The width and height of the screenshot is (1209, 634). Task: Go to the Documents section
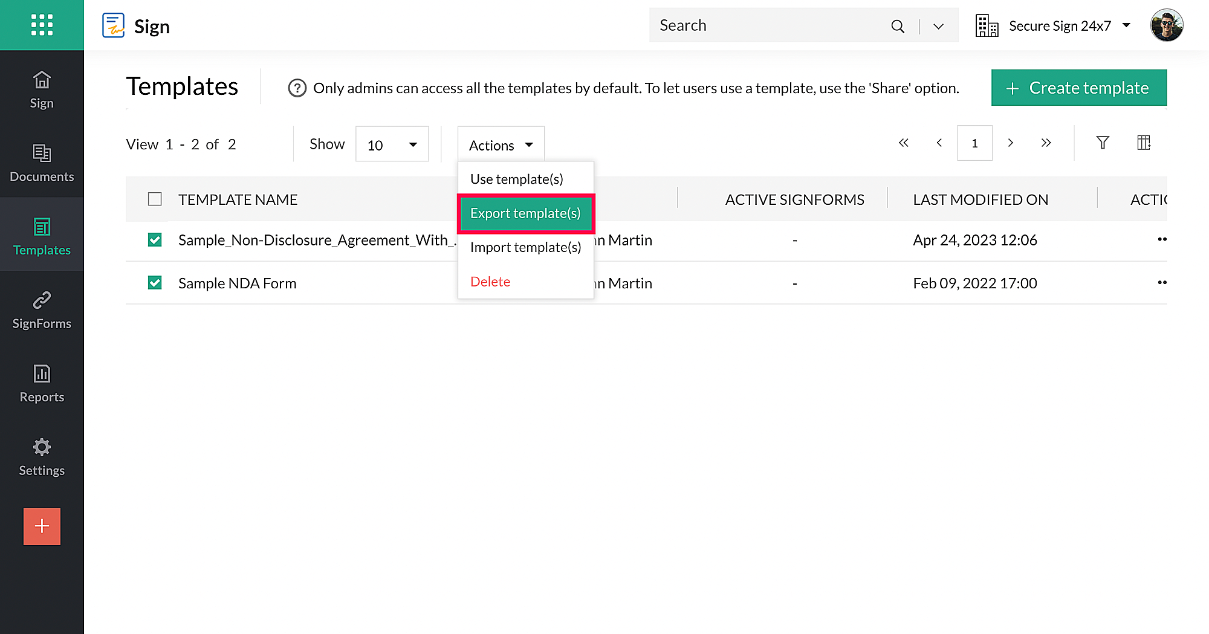click(42, 162)
